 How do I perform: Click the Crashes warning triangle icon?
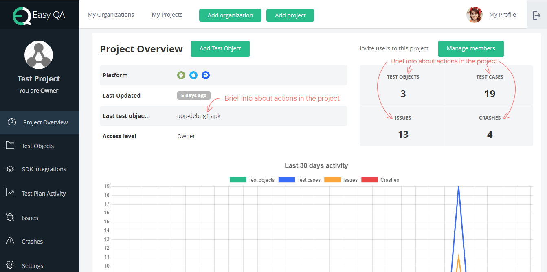[x=10, y=241]
